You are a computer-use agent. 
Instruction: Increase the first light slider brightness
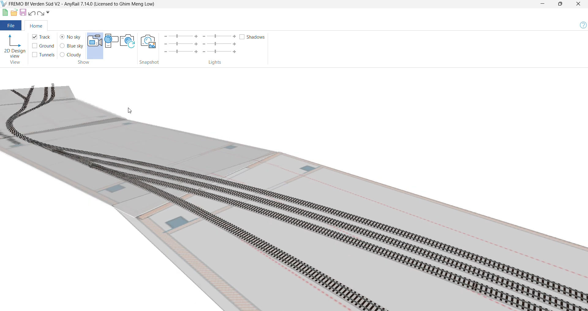[196, 36]
